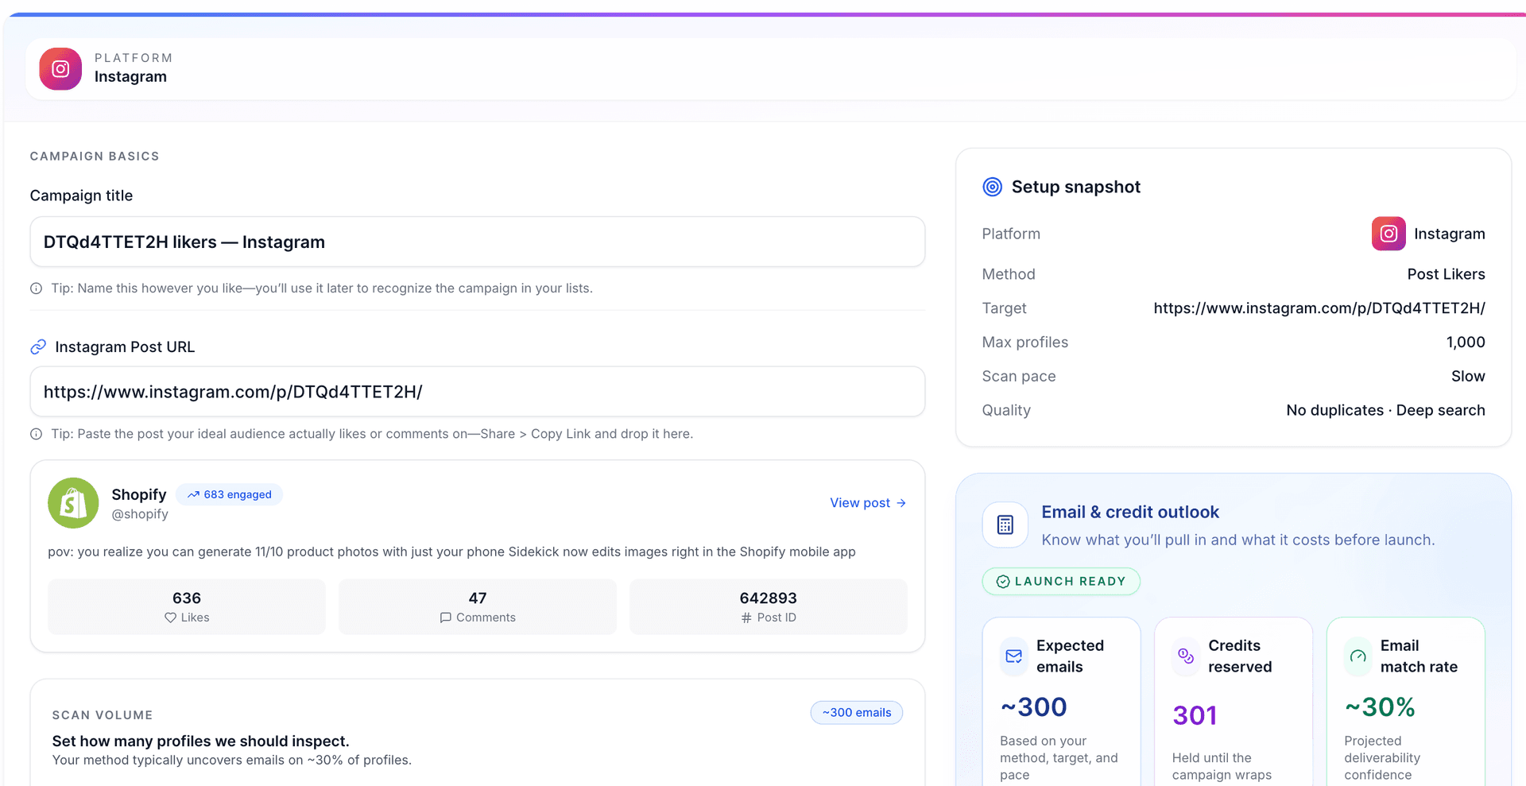The width and height of the screenshot is (1526, 786).
Task: Click the bullseye icon next to Setup snapshot
Action: (x=992, y=187)
